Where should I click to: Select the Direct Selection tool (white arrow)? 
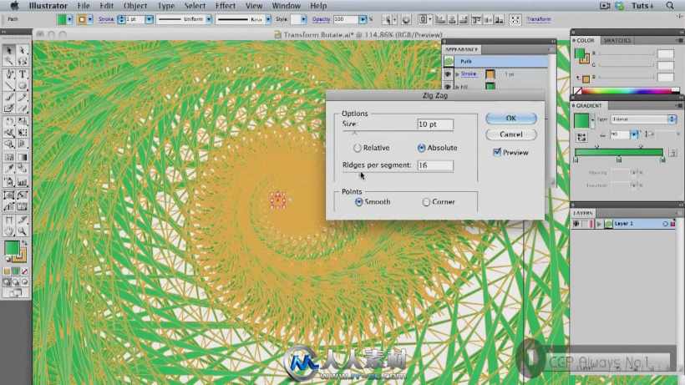23,51
